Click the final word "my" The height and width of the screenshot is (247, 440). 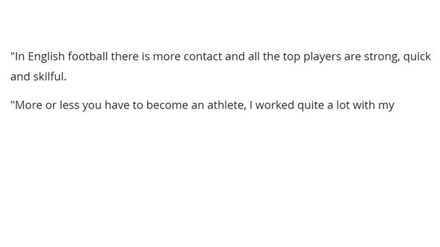(x=386, y=106)
